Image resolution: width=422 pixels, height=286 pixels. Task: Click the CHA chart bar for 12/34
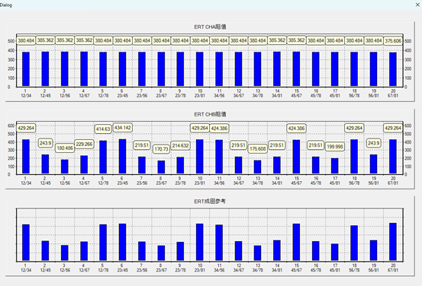26,69
